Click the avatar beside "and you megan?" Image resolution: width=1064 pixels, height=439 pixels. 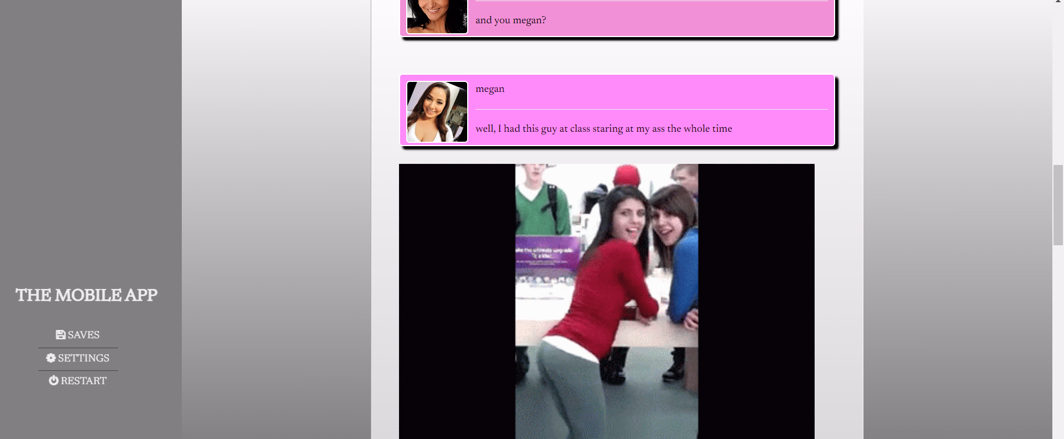[437, 17]
